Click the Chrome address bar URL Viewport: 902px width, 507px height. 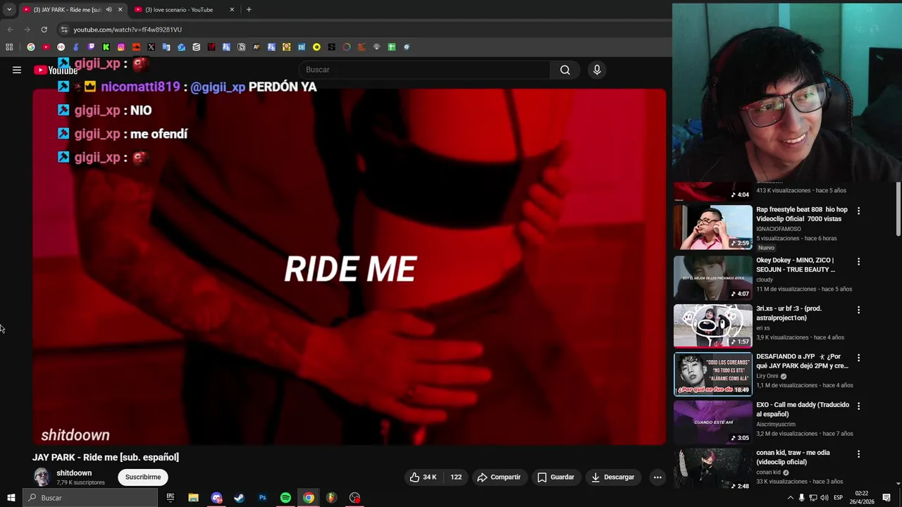click(128, 30)
